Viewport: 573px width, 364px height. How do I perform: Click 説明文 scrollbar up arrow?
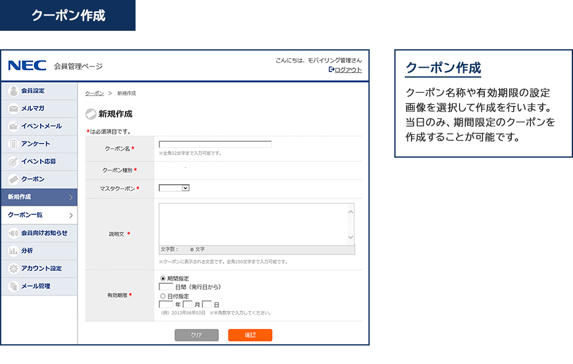click(351, 212)
